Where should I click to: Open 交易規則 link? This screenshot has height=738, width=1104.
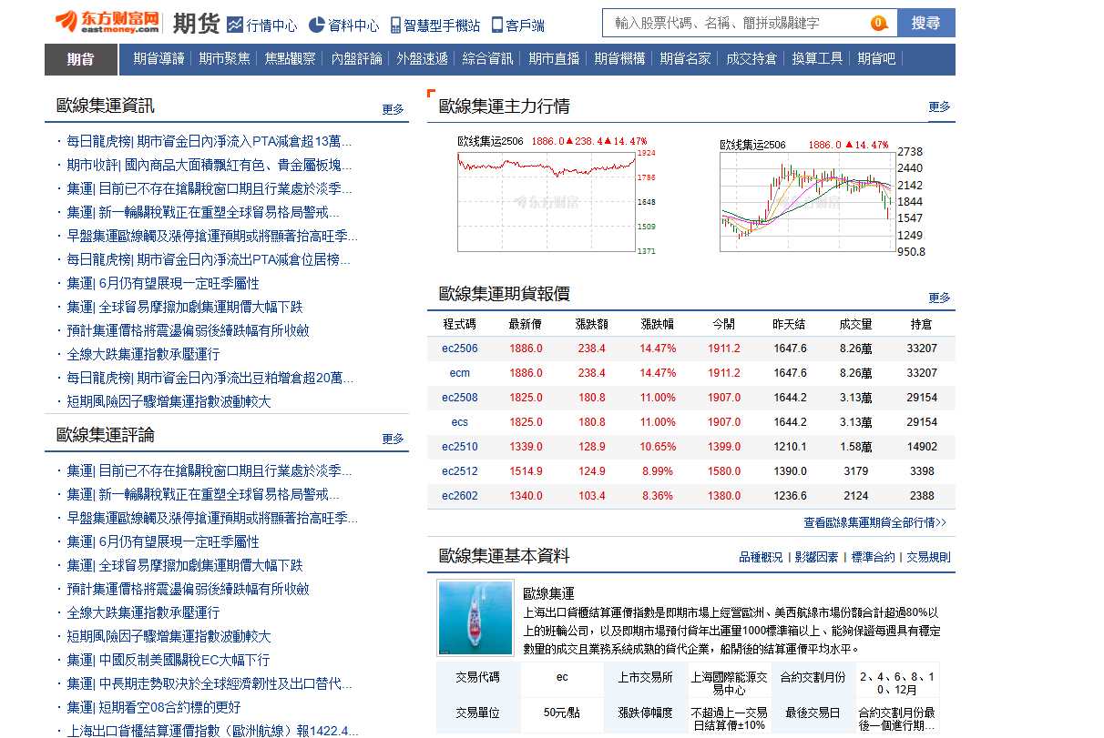coord(928,557)
